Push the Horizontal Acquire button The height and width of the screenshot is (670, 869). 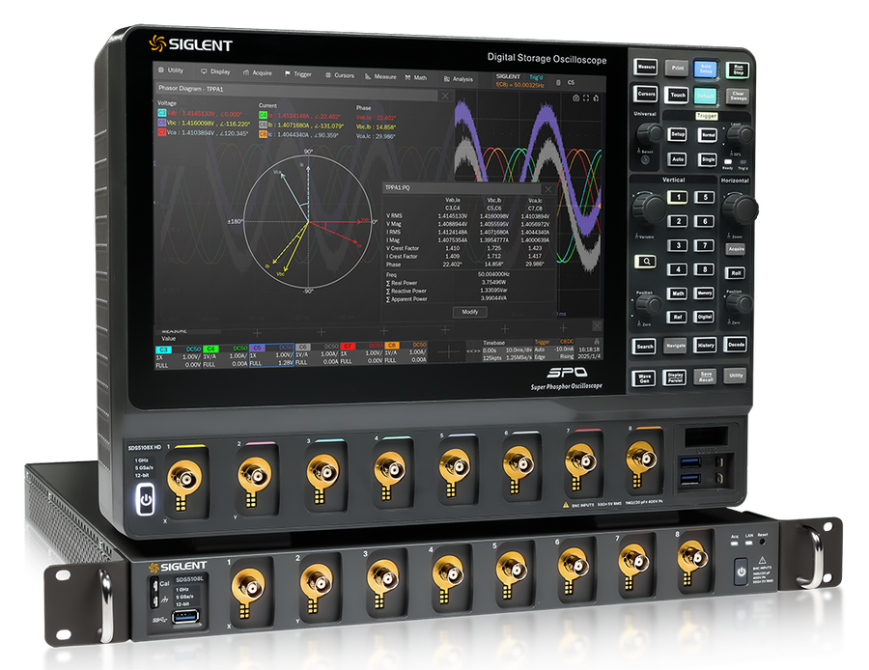pyautogui.click(x=736, y=249)
